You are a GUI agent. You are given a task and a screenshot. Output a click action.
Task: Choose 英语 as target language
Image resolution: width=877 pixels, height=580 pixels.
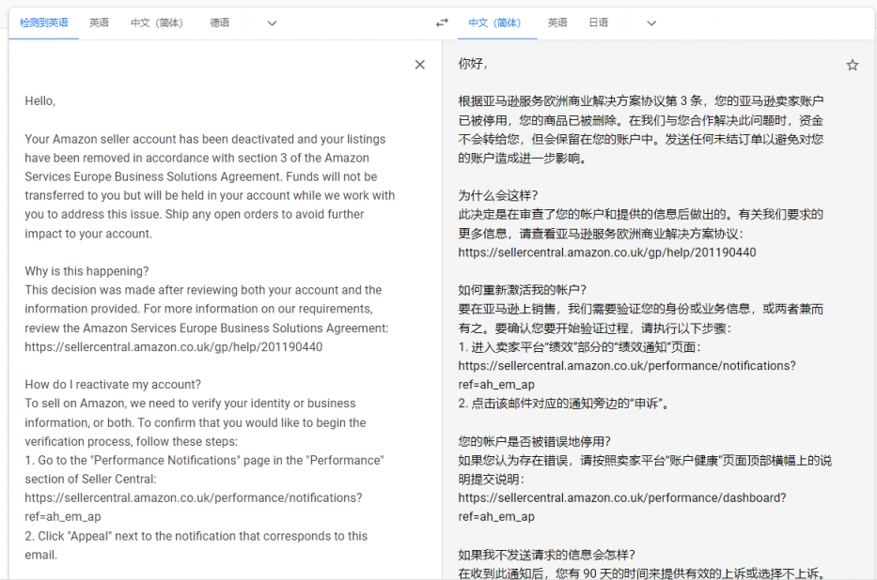click(x=557, y=23)
